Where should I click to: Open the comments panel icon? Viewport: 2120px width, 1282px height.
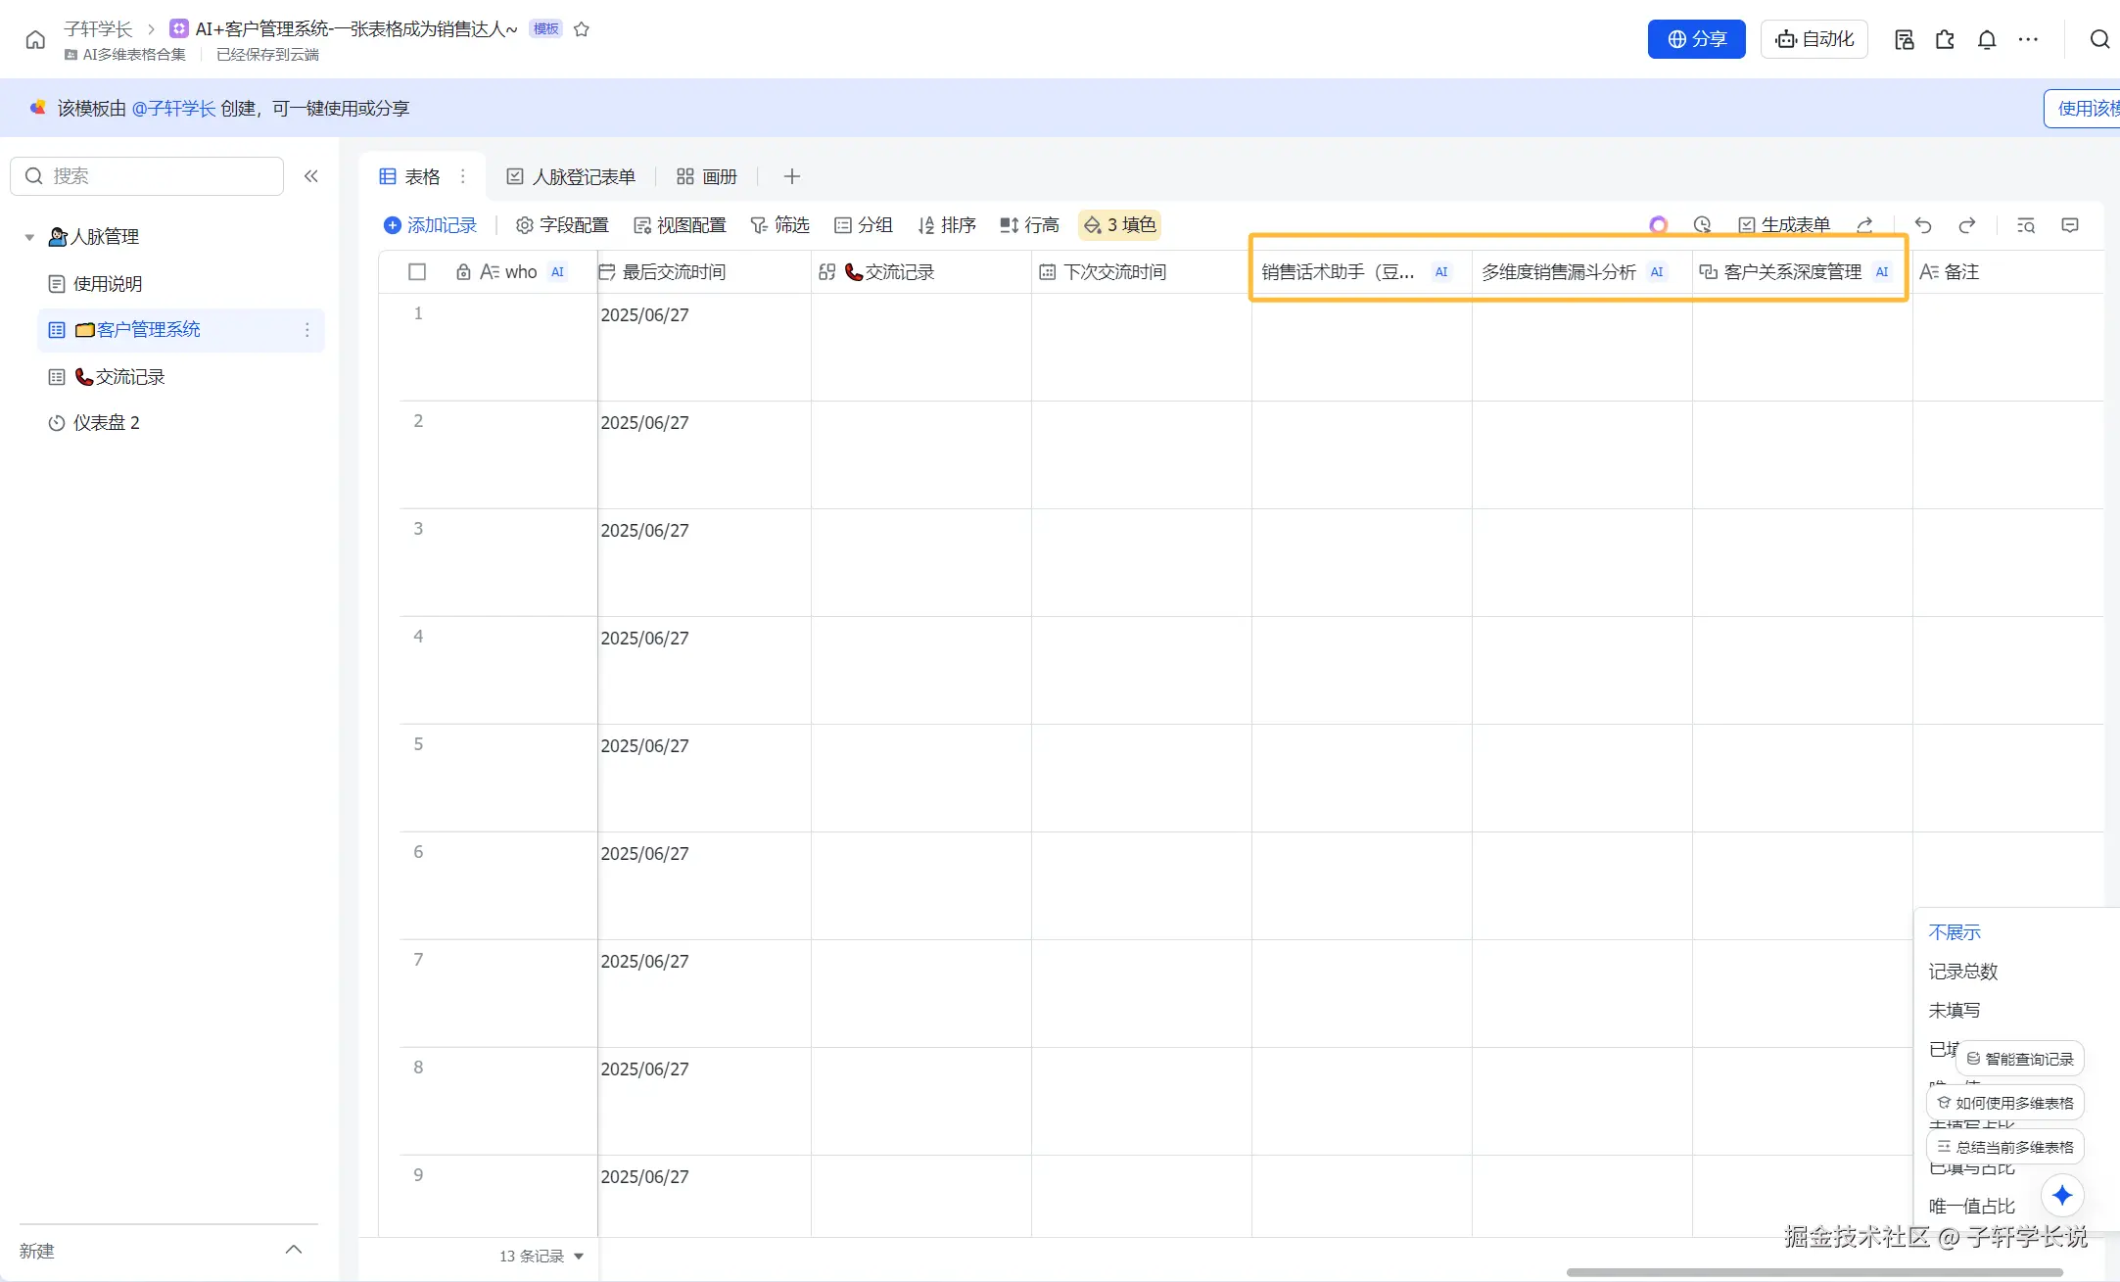point(2070,225)
